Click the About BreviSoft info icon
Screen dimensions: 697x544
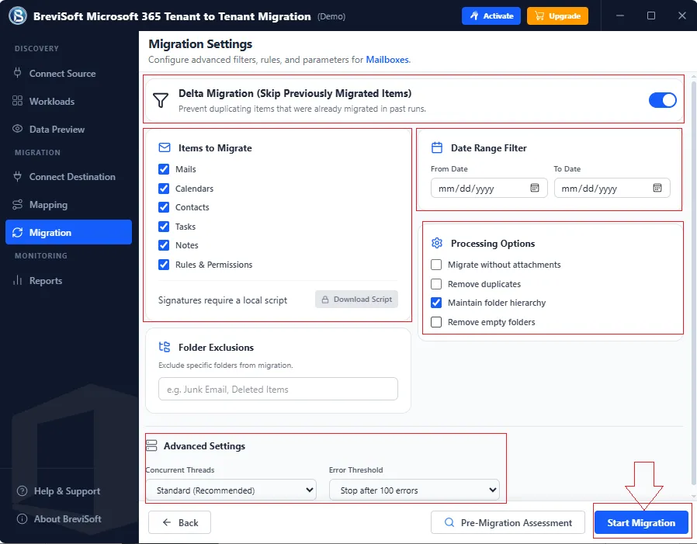[22, 518]
